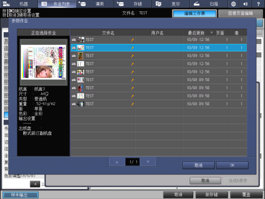
Task: Click 取消 in the 参照作业 dialog
Action: tap(198, 165)
